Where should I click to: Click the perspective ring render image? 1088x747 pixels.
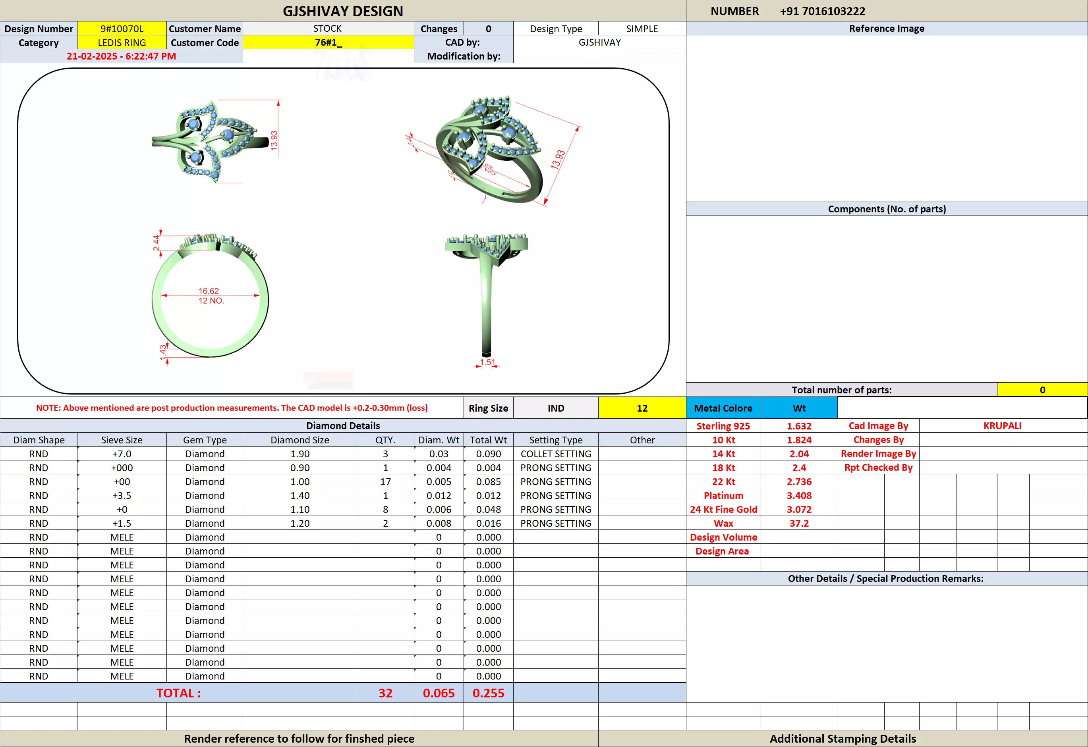click(x=489, y=150)
